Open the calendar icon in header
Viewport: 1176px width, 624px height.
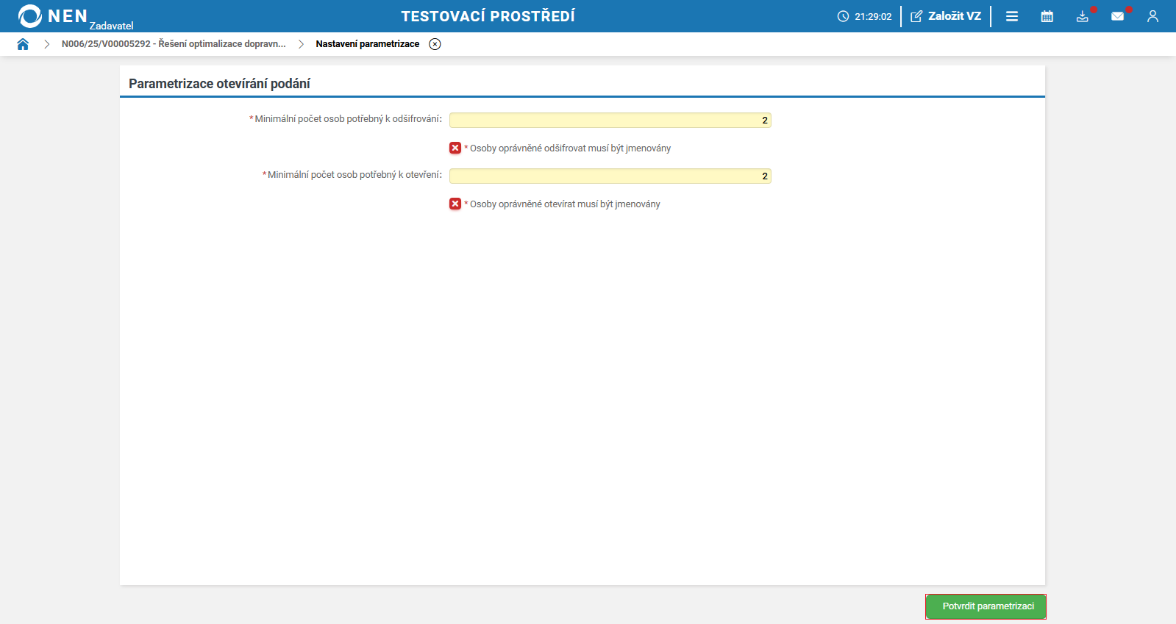click(1047, 16)
